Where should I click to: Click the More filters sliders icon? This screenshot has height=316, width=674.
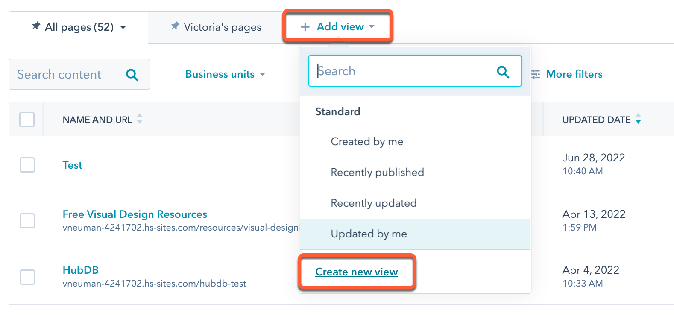(x=536, y=74)
